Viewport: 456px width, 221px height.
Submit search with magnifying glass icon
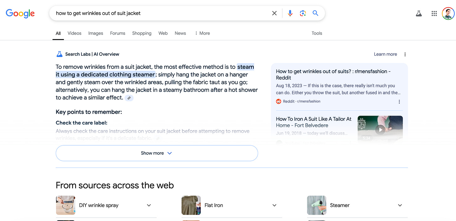coord(315,13)
